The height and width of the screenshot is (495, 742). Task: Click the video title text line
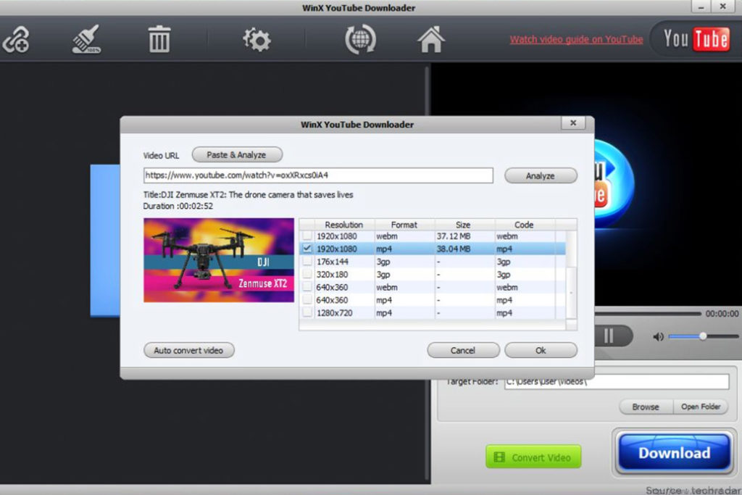[248, 194]
